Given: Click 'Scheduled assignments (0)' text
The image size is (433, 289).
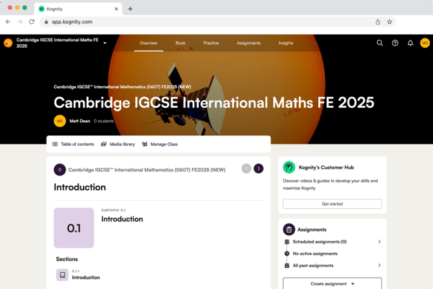Looking at the screenshot, I should pyautogui.click(x=319, y=241).
